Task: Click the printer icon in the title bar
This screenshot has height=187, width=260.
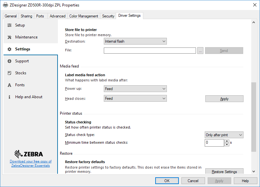Action: tap(5, 5)
